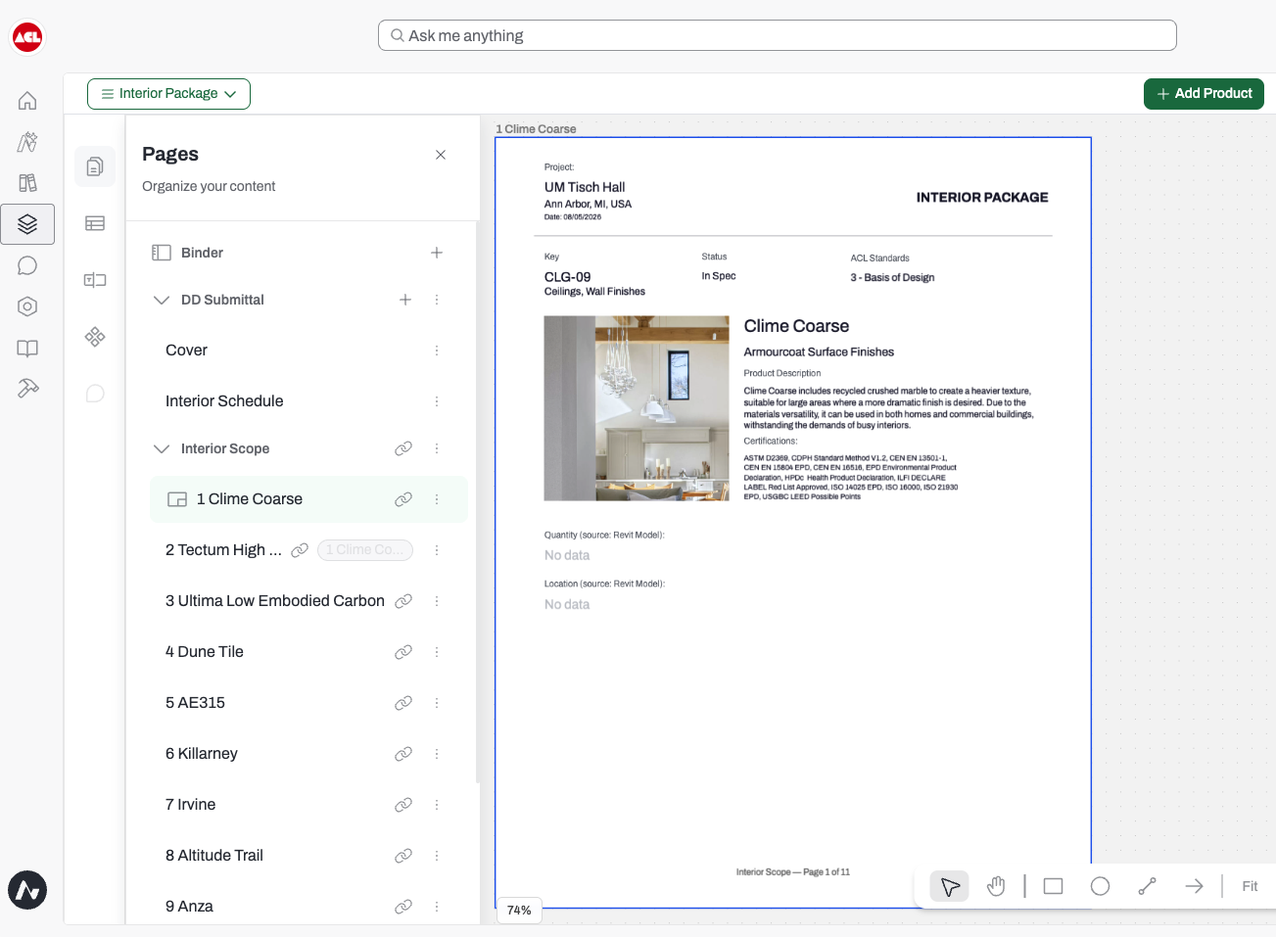This screenshot has height=937, width=1276.
Task: Click link icon on 4 Dune Tile row
Action: pyautogui.click(x=403, y=652)
